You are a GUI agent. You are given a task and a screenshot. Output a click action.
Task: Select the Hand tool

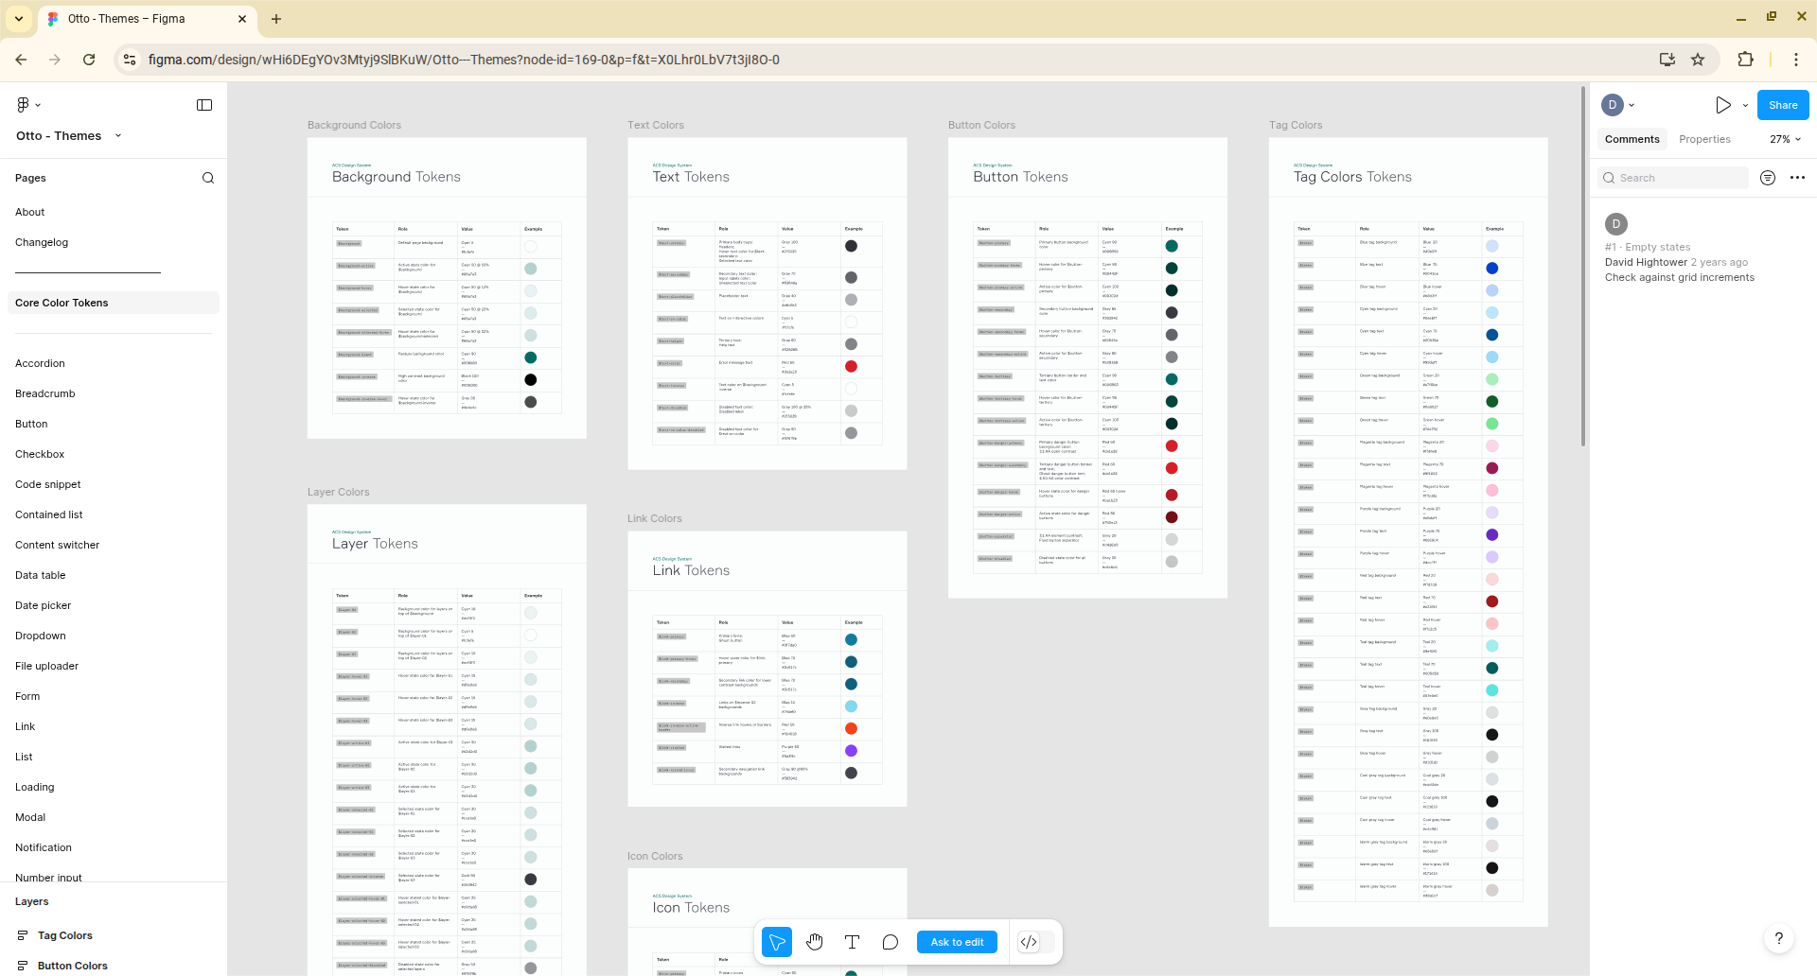[815, 942]
